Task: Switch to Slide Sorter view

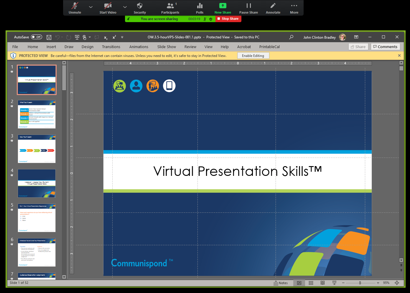Action: pyautogui.click(x=311, y=283)
